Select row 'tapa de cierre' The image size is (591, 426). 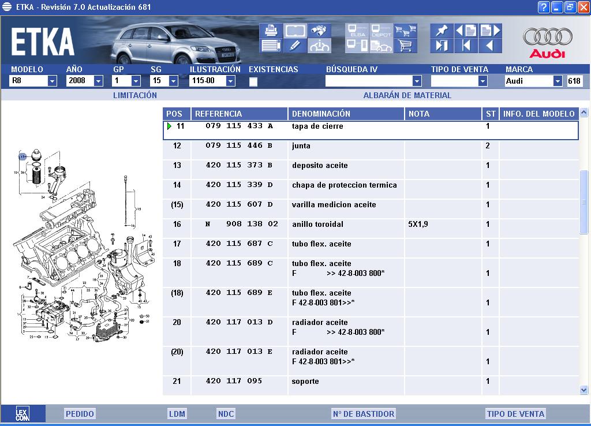point(371,130)
